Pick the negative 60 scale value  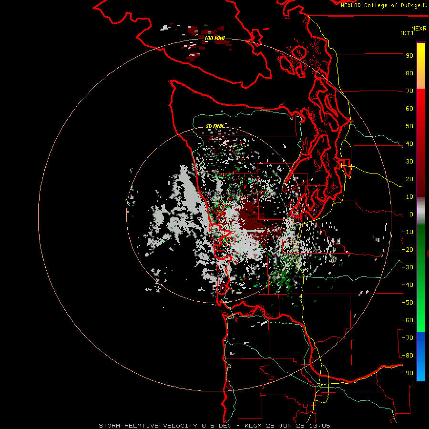(408, 320)
